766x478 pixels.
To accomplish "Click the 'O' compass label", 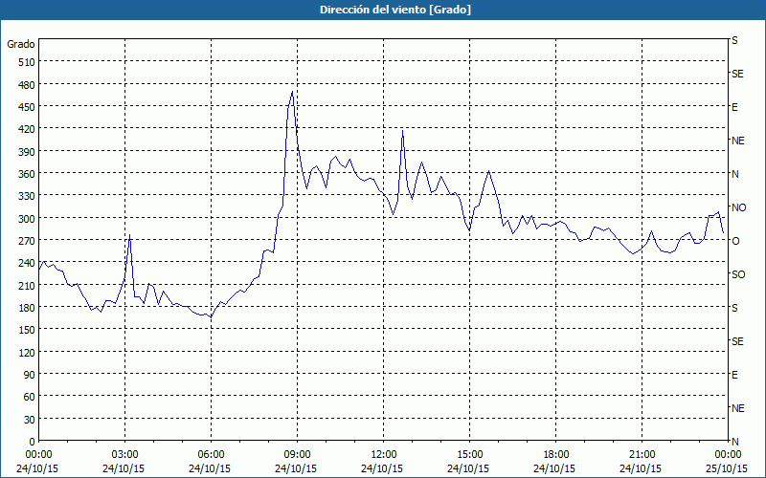I will tap(735, 241).
